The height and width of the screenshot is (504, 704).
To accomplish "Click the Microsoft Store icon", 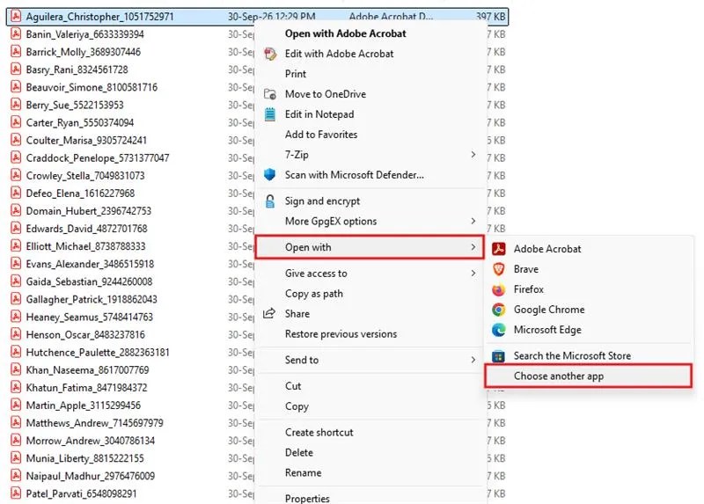I will pyautogui.click(x=498, y=356).
